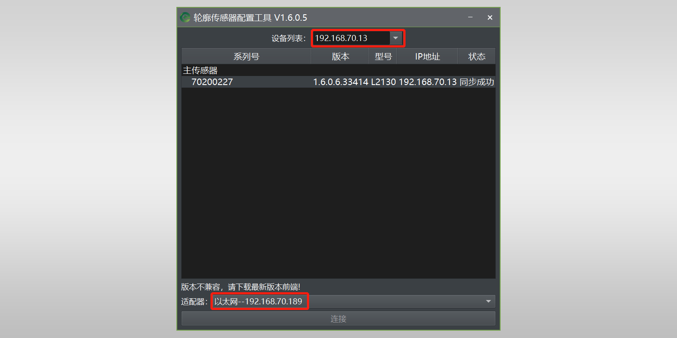Click the L2130 model cell
Screen dimensions: 677x338
[x=383, y=82]
